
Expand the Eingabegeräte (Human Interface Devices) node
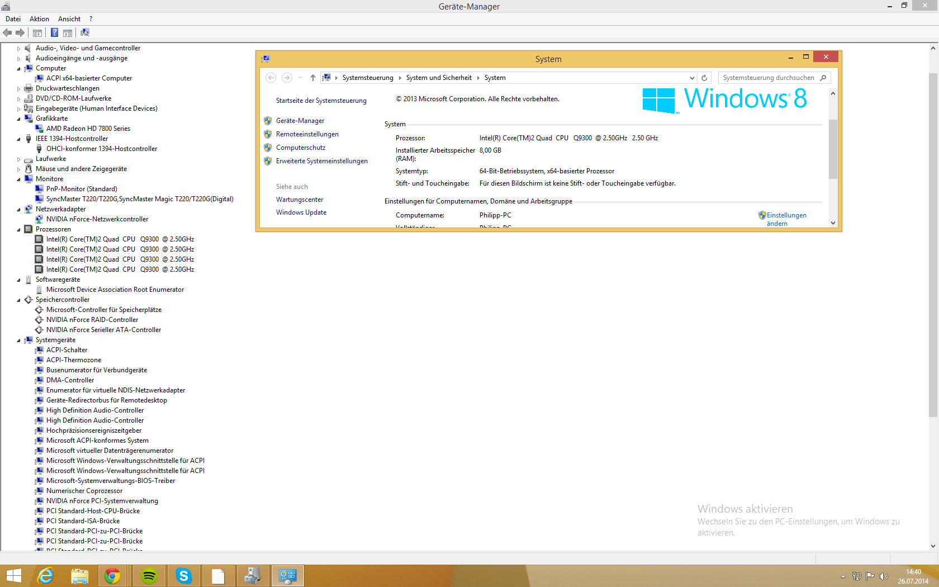18,109
